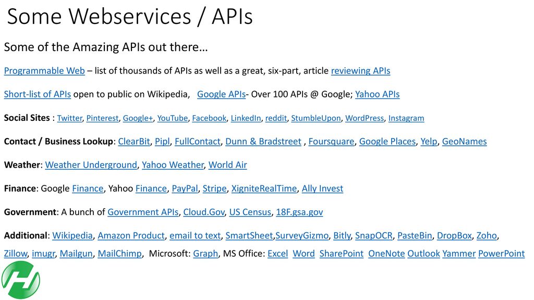Click the WordPress link
The height and width of the screenshot is (300, 534).
pos(365,118)
